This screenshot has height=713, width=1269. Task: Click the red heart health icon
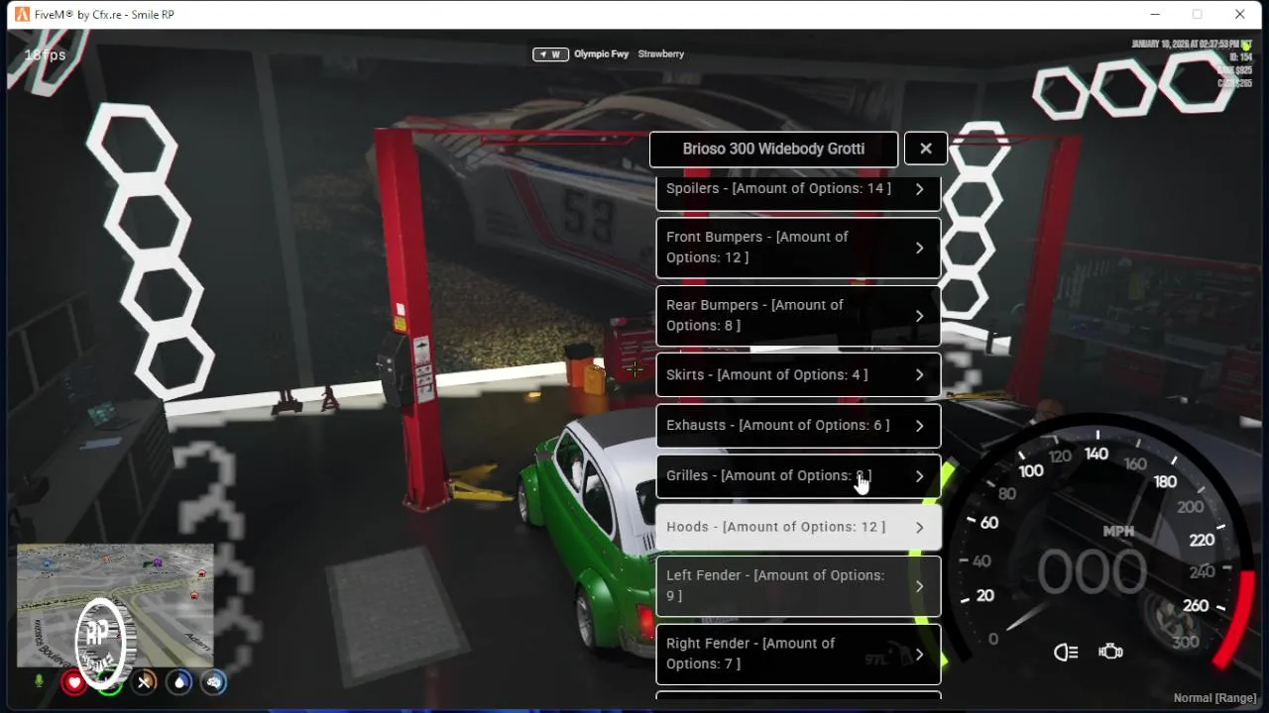click(74, 682)
